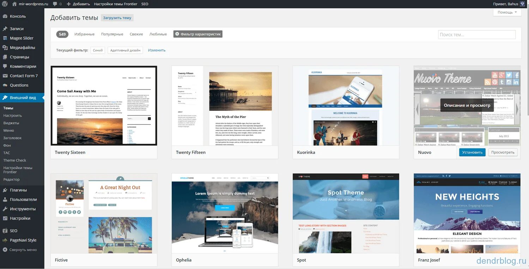529x269 pixels.
Task: Open Виджеты submenu item
Action: click(11, 123)
